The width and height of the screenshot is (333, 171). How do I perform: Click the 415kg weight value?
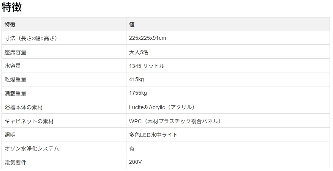(136, 80)
